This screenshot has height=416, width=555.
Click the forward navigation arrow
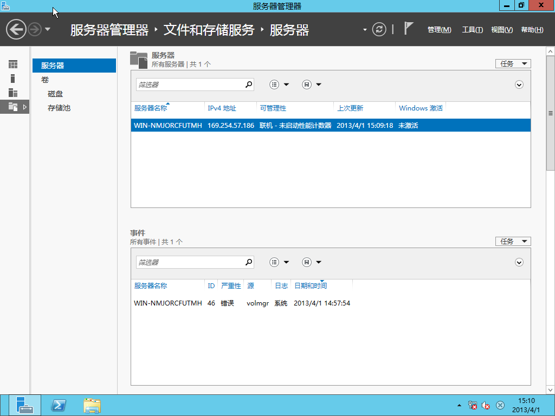tap(35, 29)
